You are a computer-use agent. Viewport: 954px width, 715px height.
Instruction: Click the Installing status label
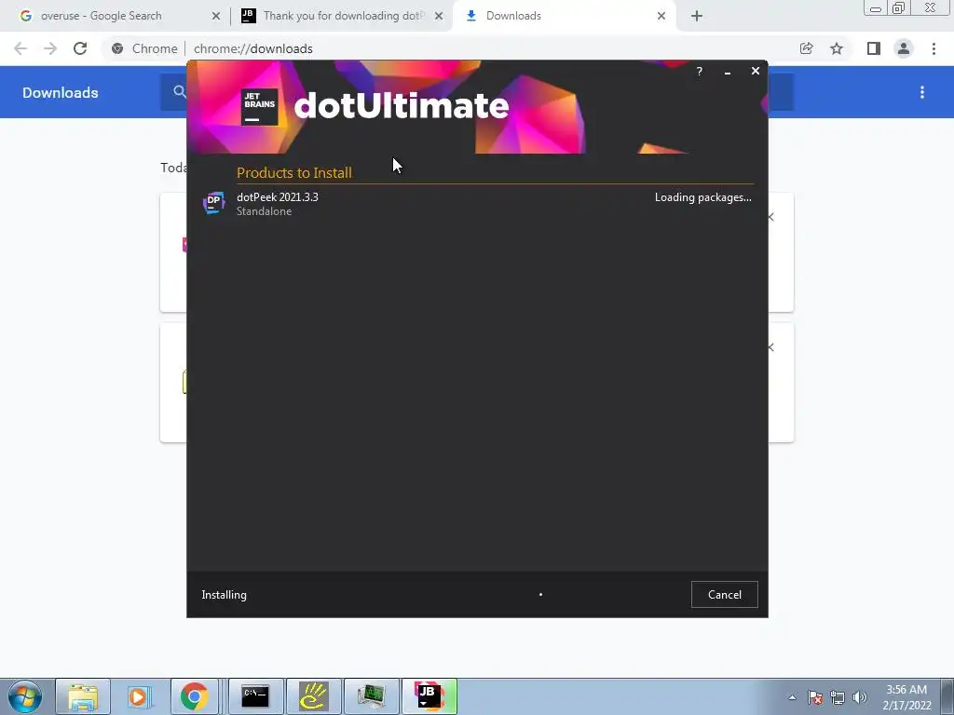click(x=224, y=595)
